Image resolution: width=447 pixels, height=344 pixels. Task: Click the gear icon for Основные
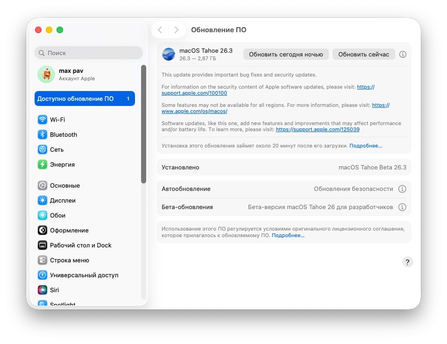pyautogui.click(x=43, y=185)
